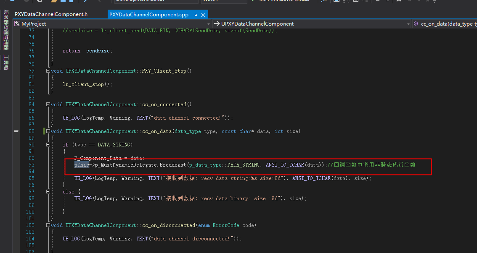477x253 pixels.
Task: Click line number 93 in the gutter
Action: [32, 165]
